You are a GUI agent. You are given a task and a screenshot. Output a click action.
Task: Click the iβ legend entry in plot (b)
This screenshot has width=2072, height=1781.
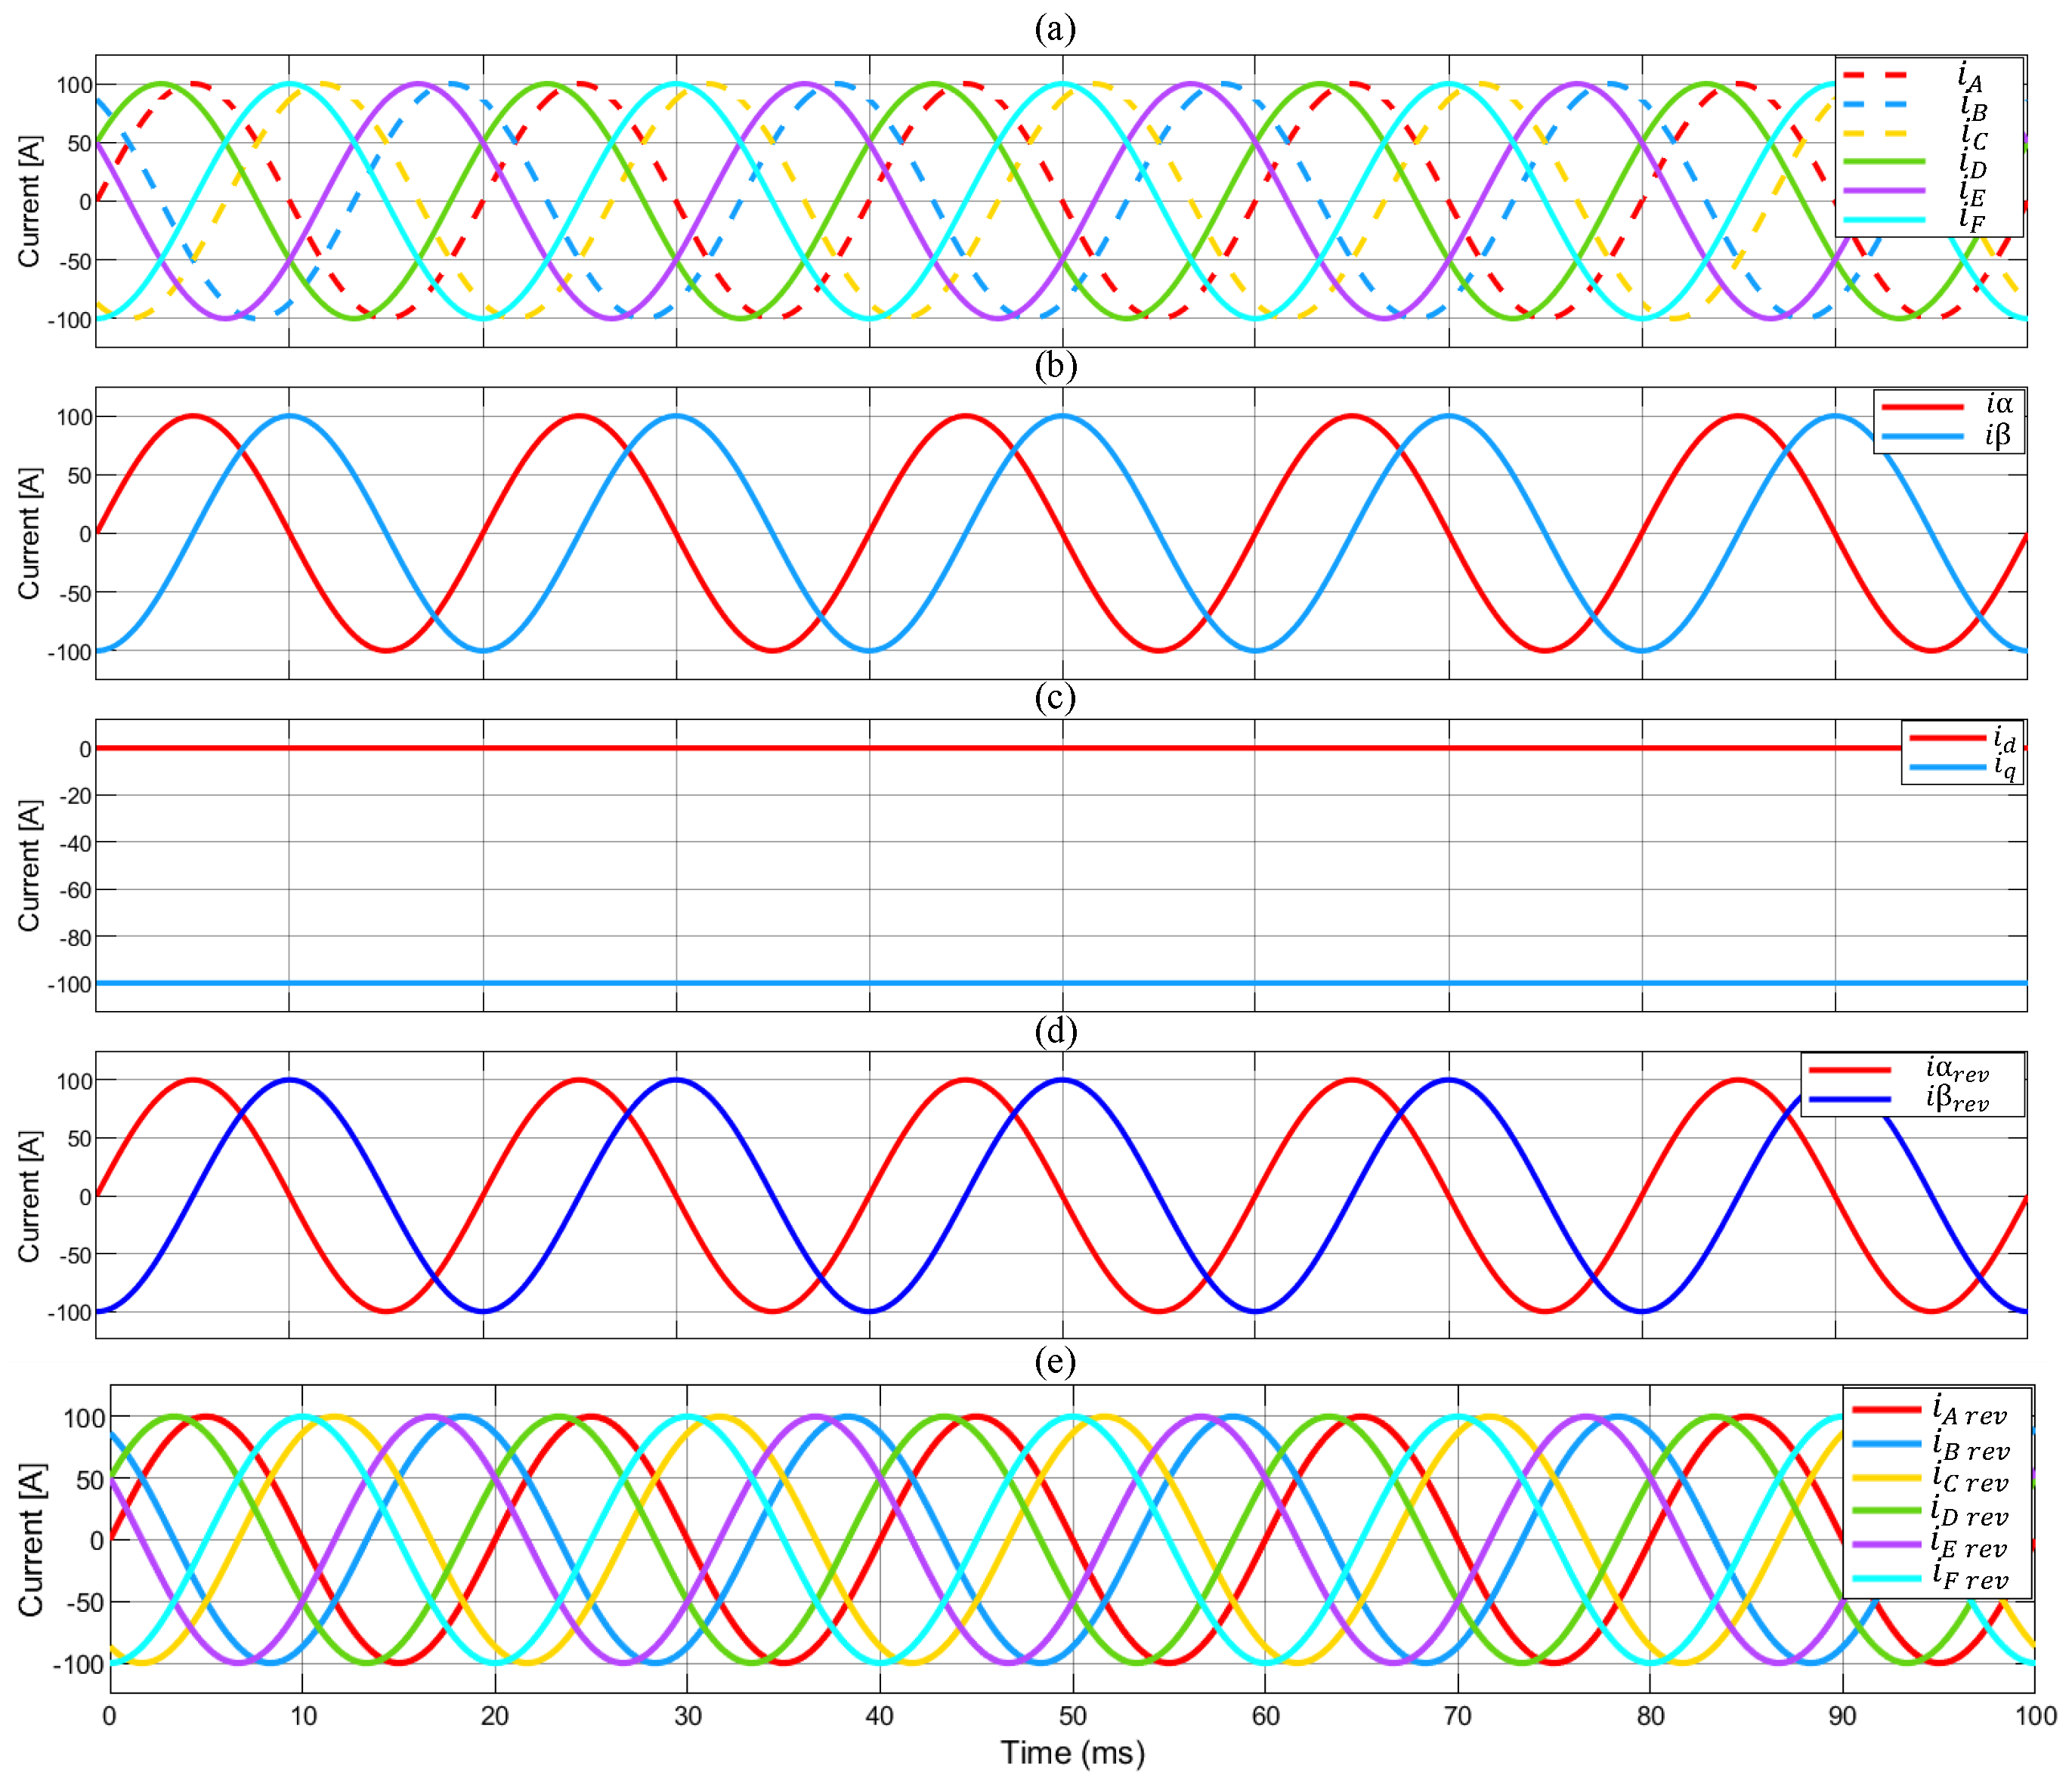tap(1997, 435)
